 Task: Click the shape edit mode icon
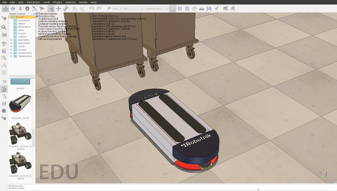point(4,58)
